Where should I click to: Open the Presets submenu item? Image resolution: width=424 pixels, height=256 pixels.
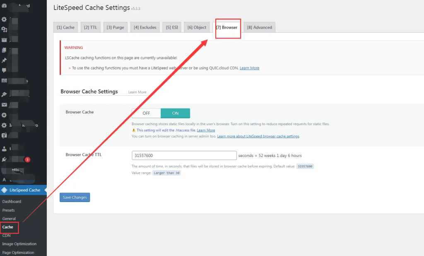tap(8, 210)
